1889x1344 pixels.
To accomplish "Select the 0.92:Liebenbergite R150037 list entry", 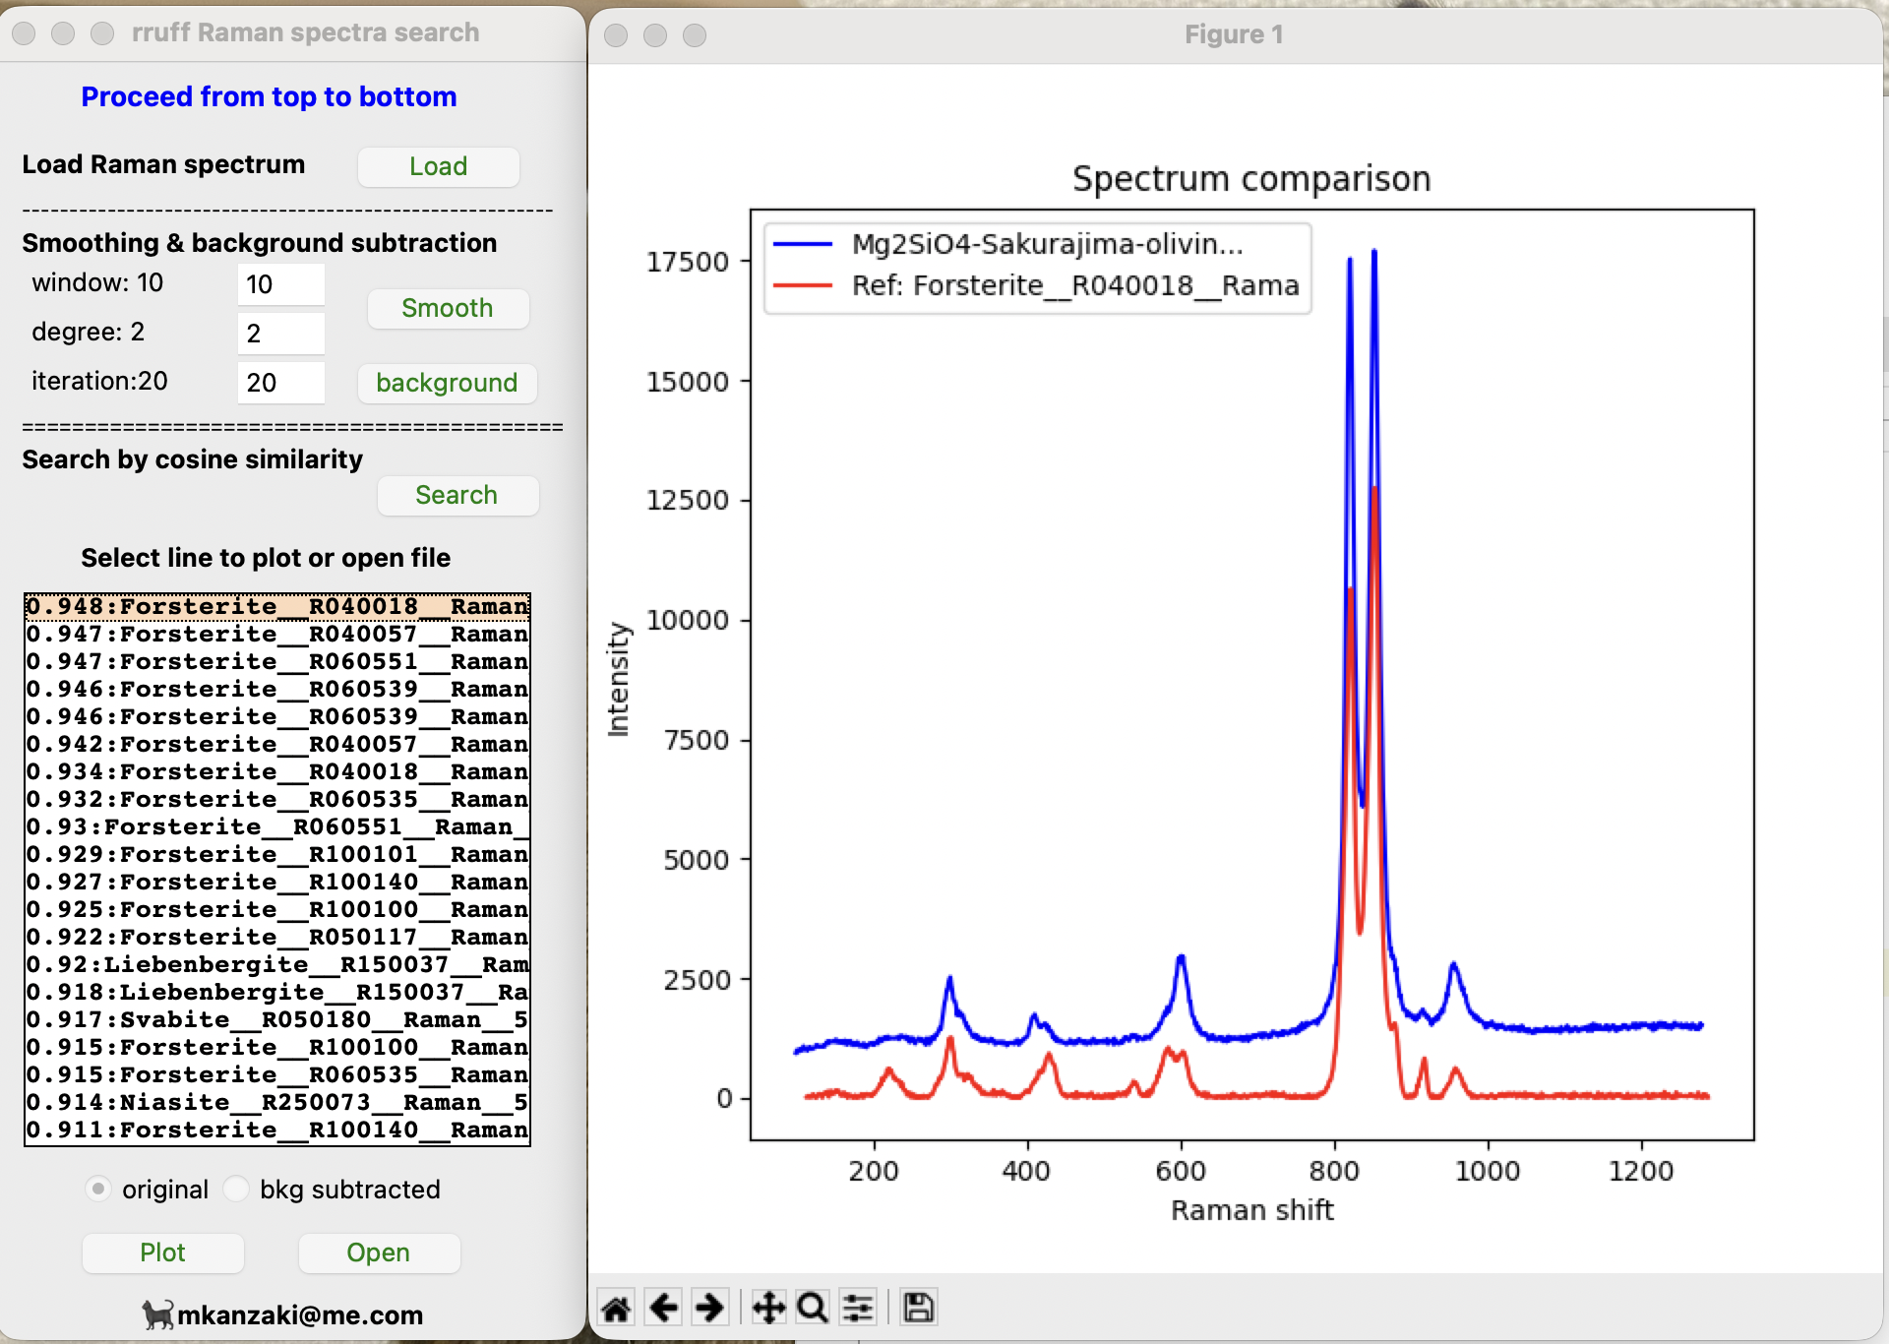I will (276, 964).
